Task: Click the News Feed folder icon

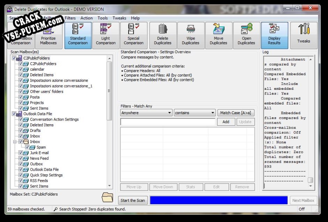Action: pos(26,158)
